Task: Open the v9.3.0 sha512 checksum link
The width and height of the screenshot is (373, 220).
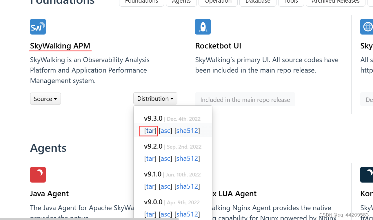Action: 187,131
